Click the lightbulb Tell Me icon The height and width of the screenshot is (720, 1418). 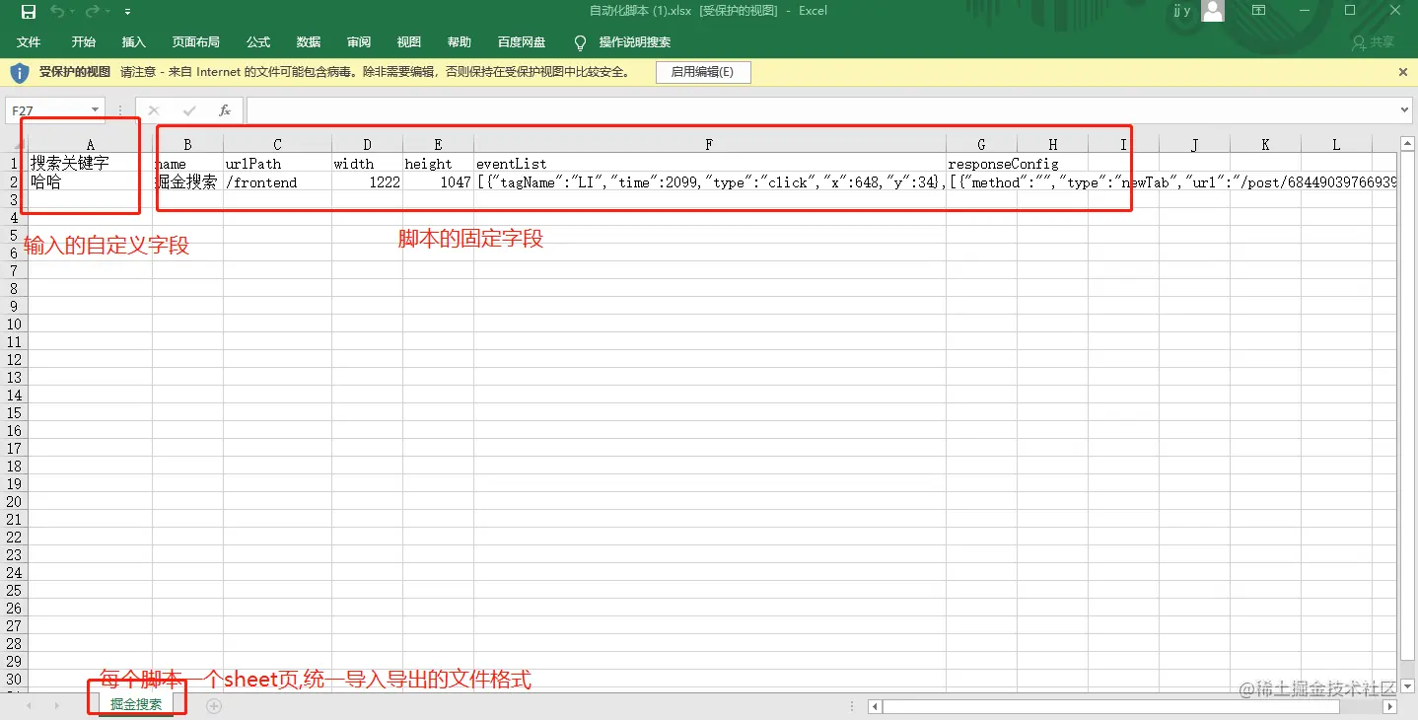click(x=580, y=42)
